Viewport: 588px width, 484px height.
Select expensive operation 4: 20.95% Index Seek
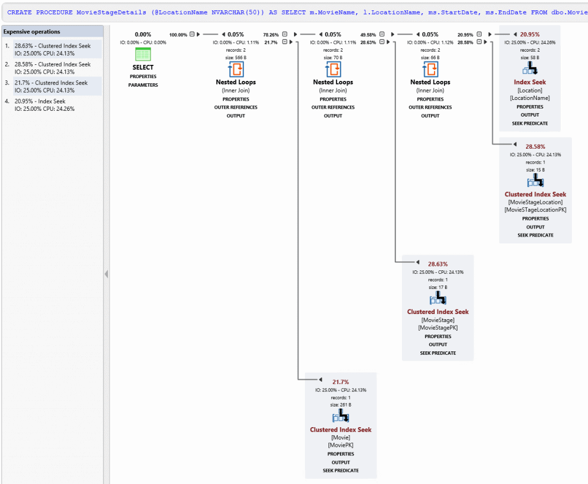[x=52, y=104]
